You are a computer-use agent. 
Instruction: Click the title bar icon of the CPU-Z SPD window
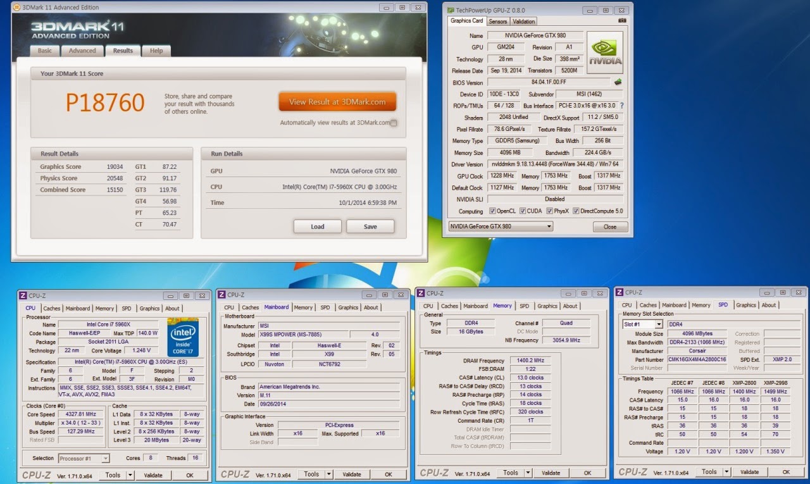click(x=619, y=292)
